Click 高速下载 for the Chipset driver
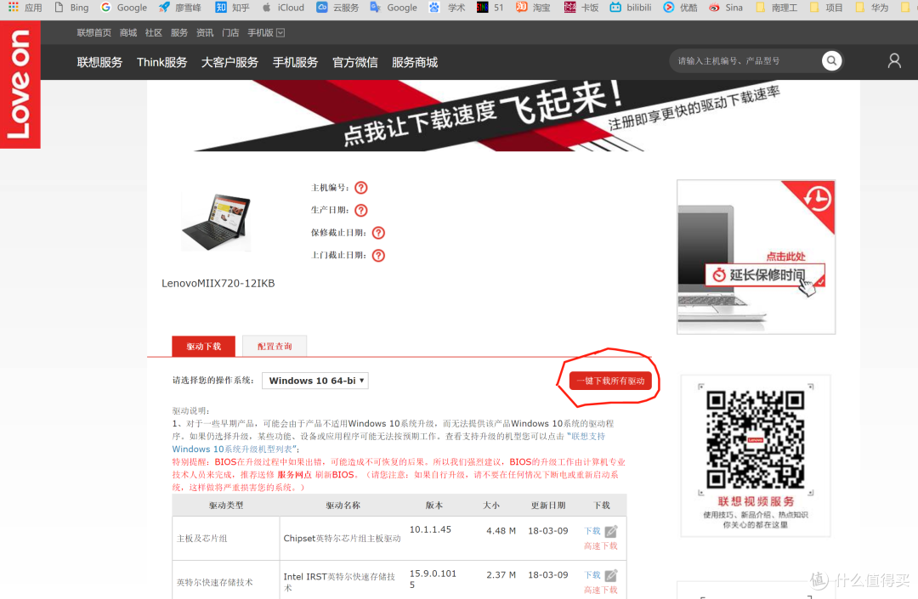 (x=601, y=545)
